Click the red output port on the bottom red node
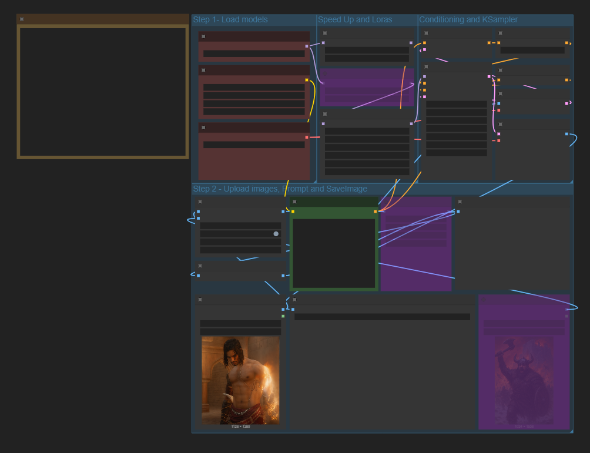The image size is (590, 453). pos(307,137)
